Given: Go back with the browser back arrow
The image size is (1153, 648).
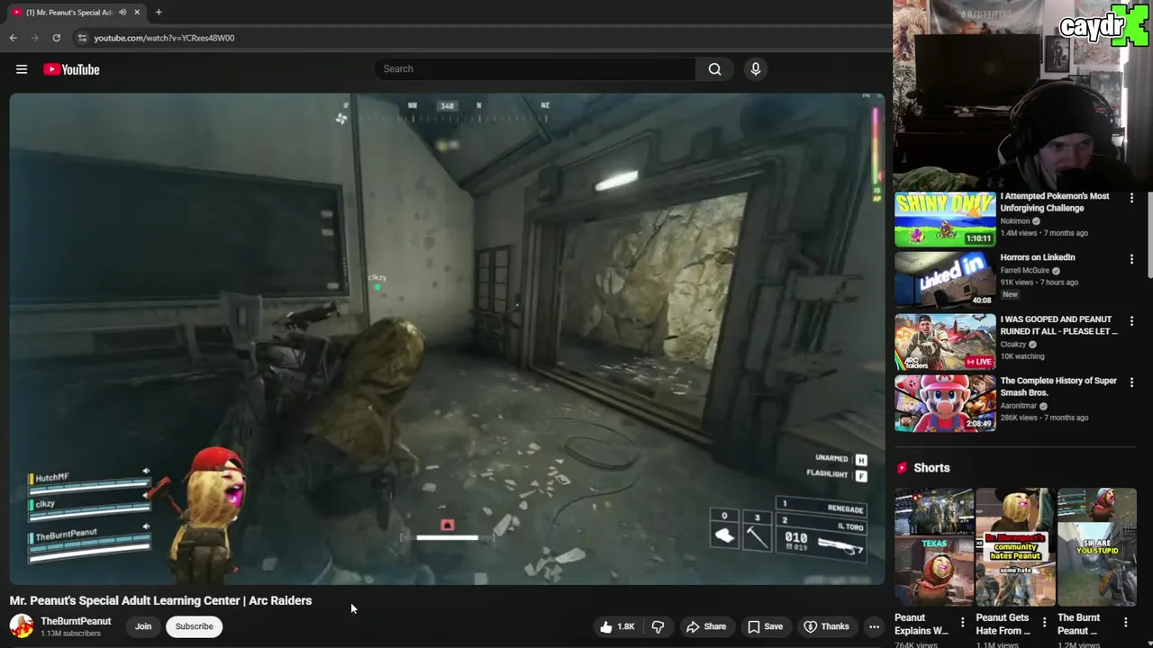Looking at the screenshot, I should tap(13, 38).
